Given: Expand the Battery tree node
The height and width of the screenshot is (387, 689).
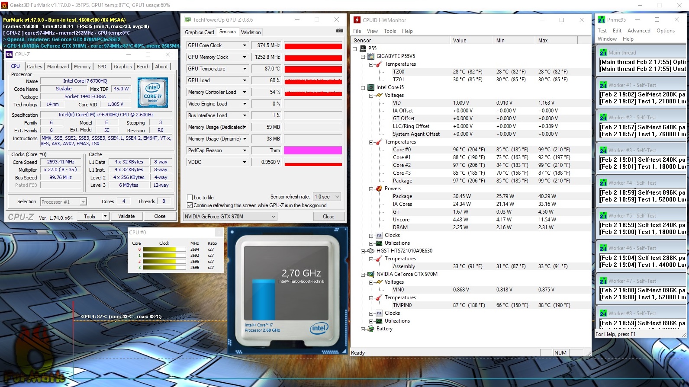Looking at the screenshot, I should 363,329.
